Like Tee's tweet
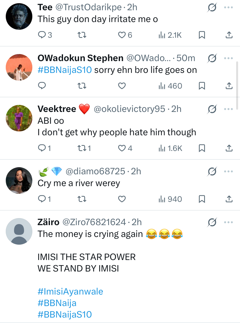Screen dimensions: 240x323 (122, 35)
